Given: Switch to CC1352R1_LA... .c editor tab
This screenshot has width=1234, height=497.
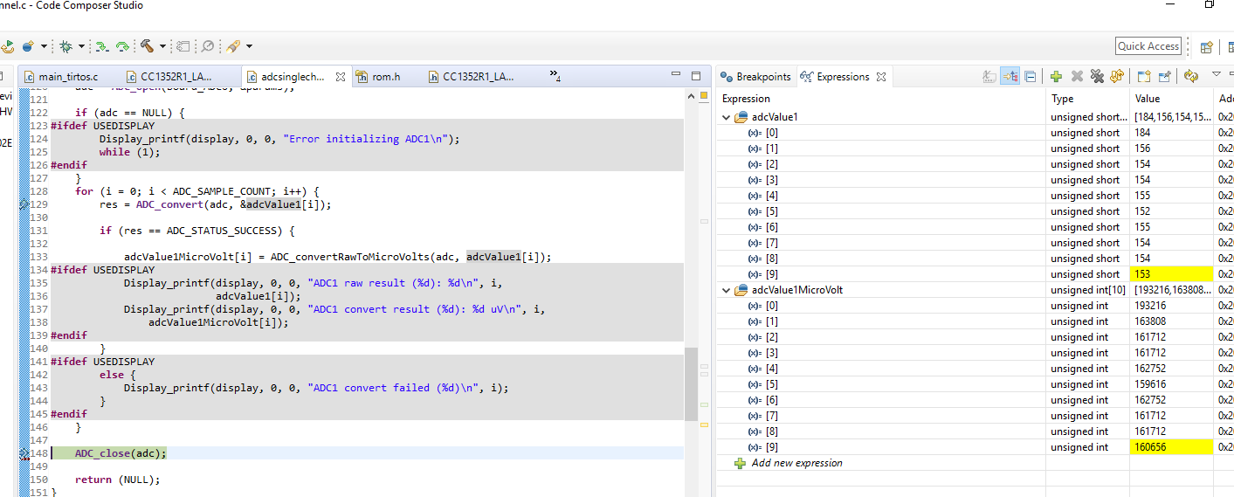Looking at the screenshot, I should 176,77.
